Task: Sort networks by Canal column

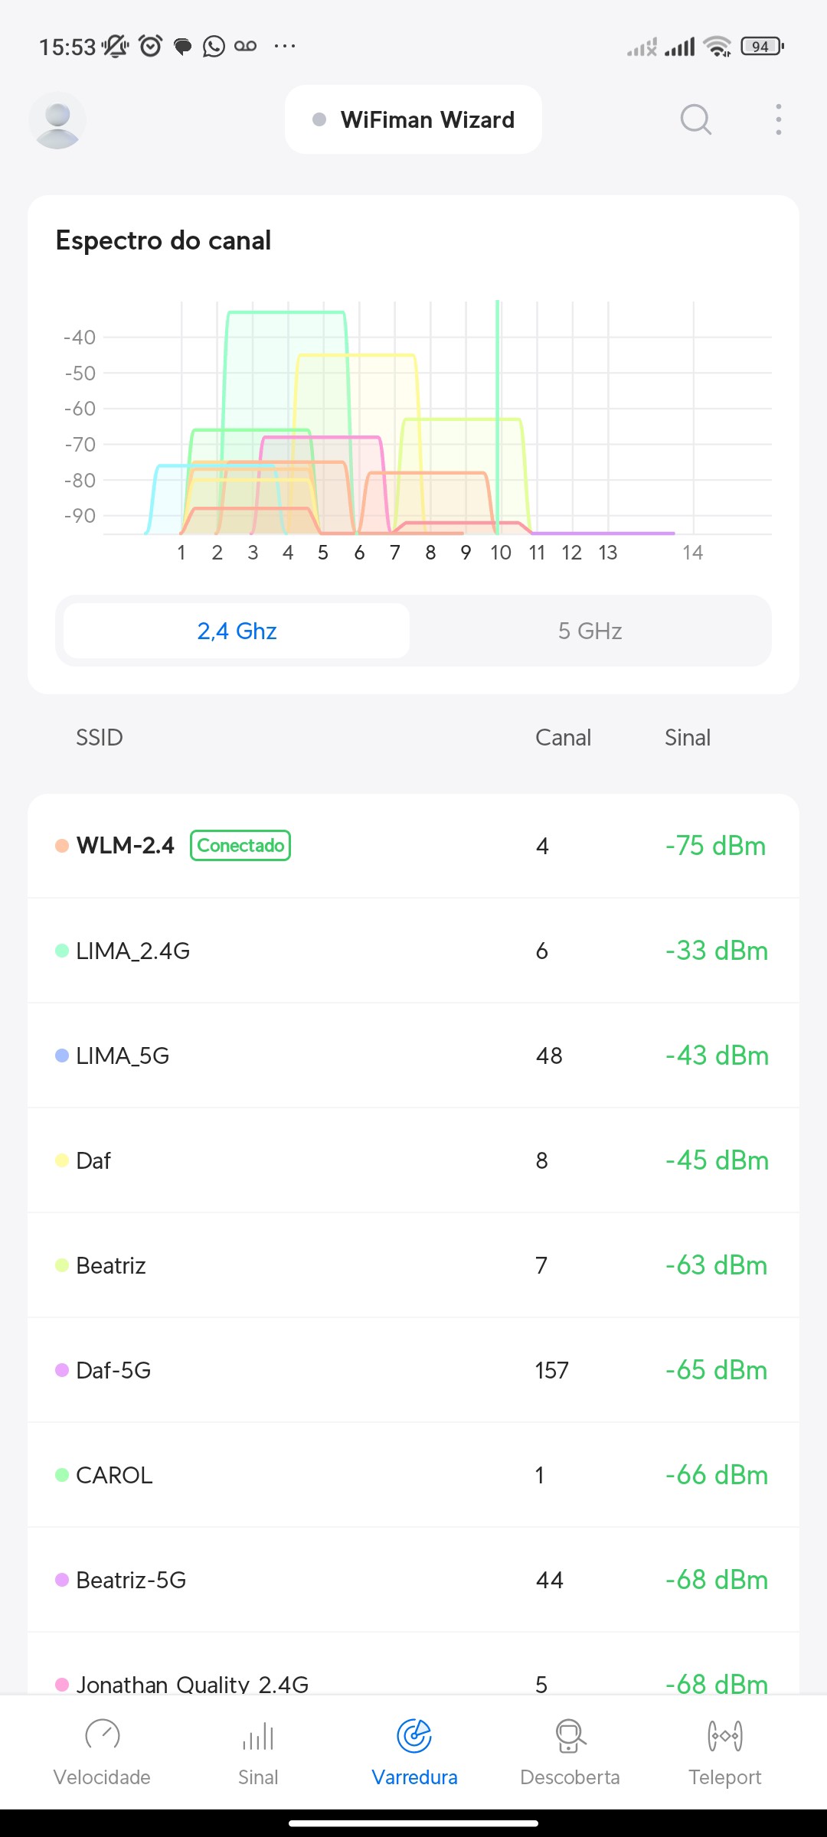Action: [x=563, y=737]
